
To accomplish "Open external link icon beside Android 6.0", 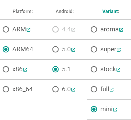I will [x=73, y=90].
